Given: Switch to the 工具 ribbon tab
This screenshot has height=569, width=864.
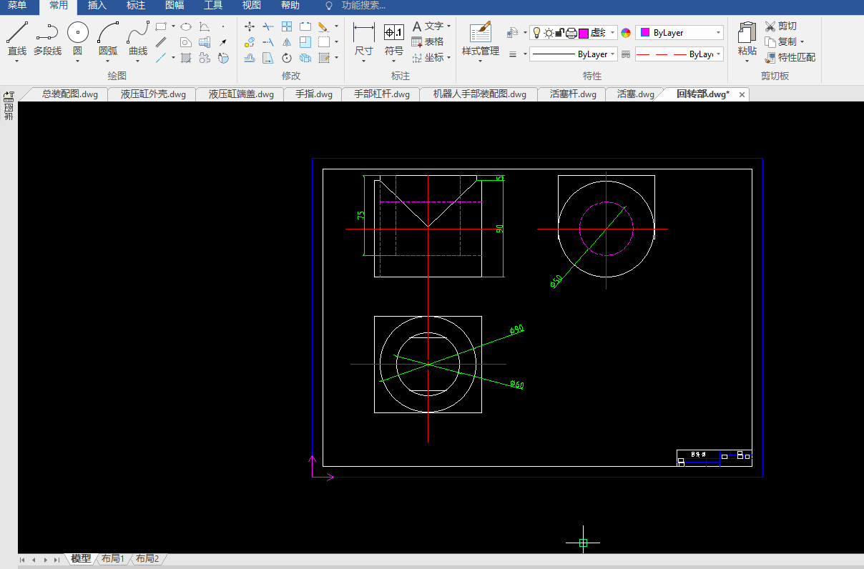Looking at the screenshot, I should click(213, 6).
